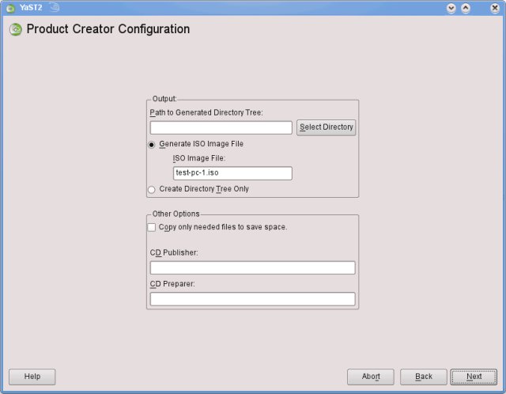Click the title bar pin icon beside YaST2

[x=54, y=7]
